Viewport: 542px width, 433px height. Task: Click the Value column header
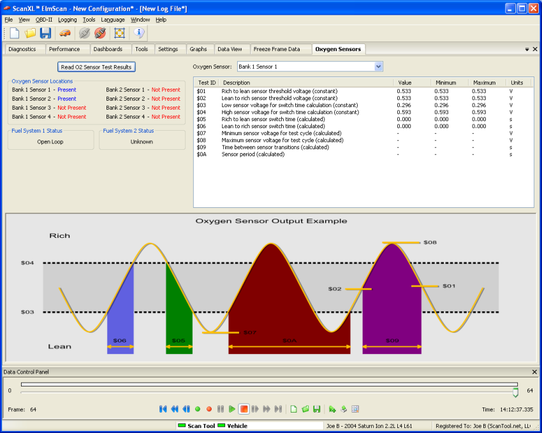[412, 83]
